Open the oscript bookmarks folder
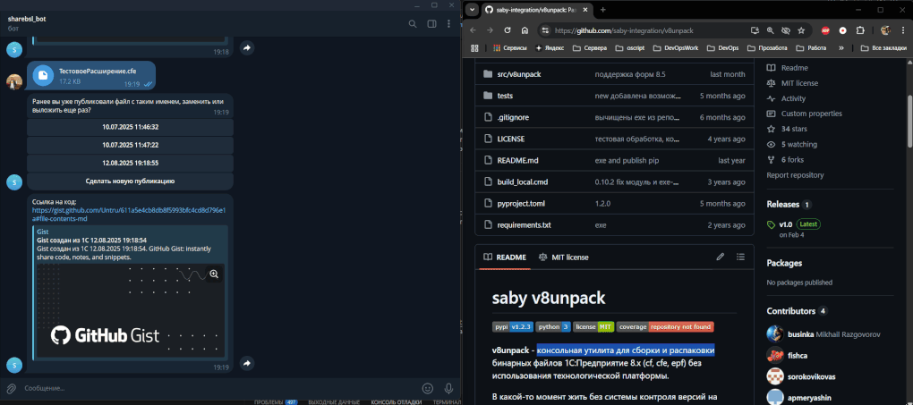913x405 pixels. (x=629, y=47)
